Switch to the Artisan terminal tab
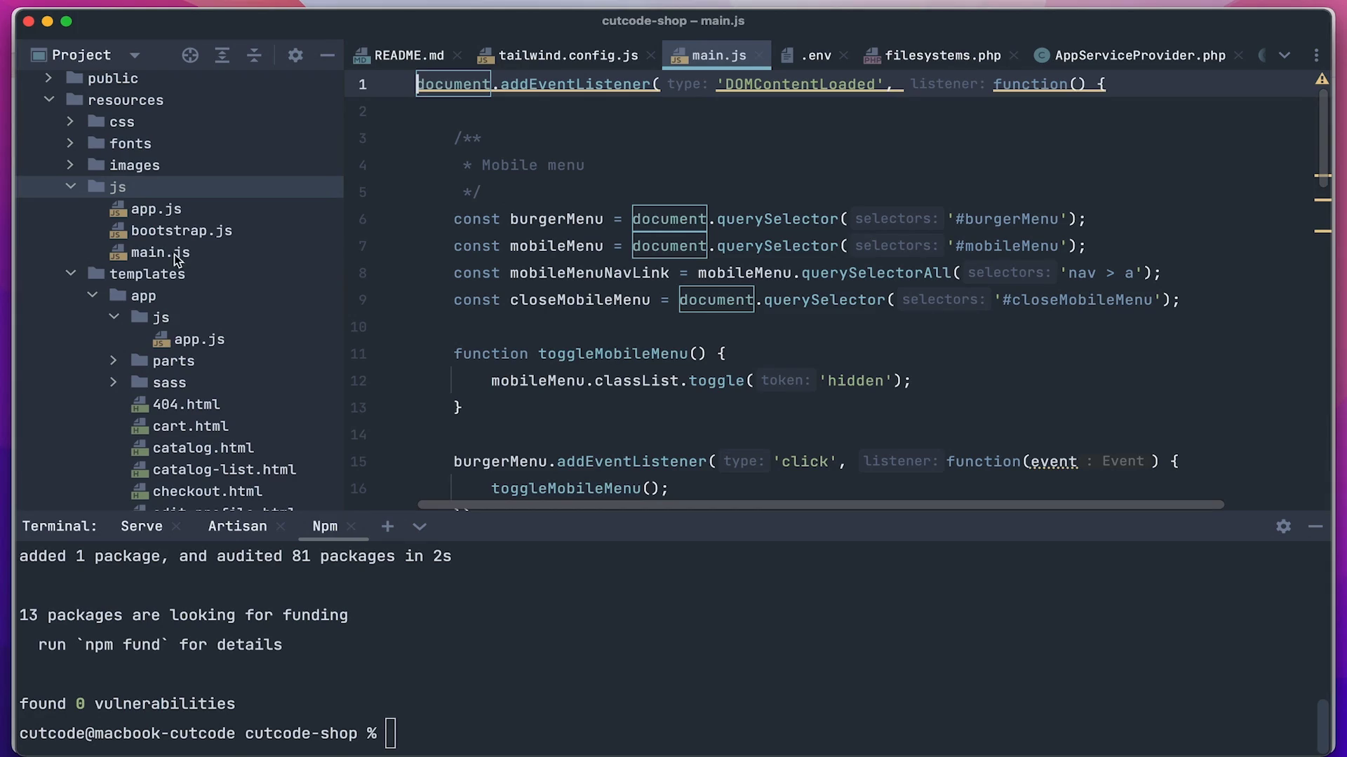 pos(236,526)
